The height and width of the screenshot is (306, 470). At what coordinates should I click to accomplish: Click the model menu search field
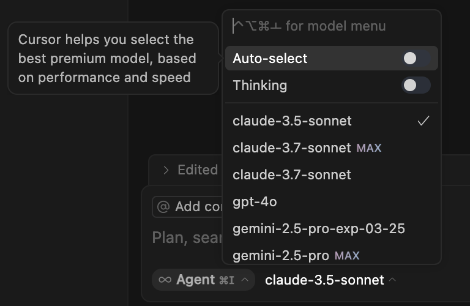point(330,26)
